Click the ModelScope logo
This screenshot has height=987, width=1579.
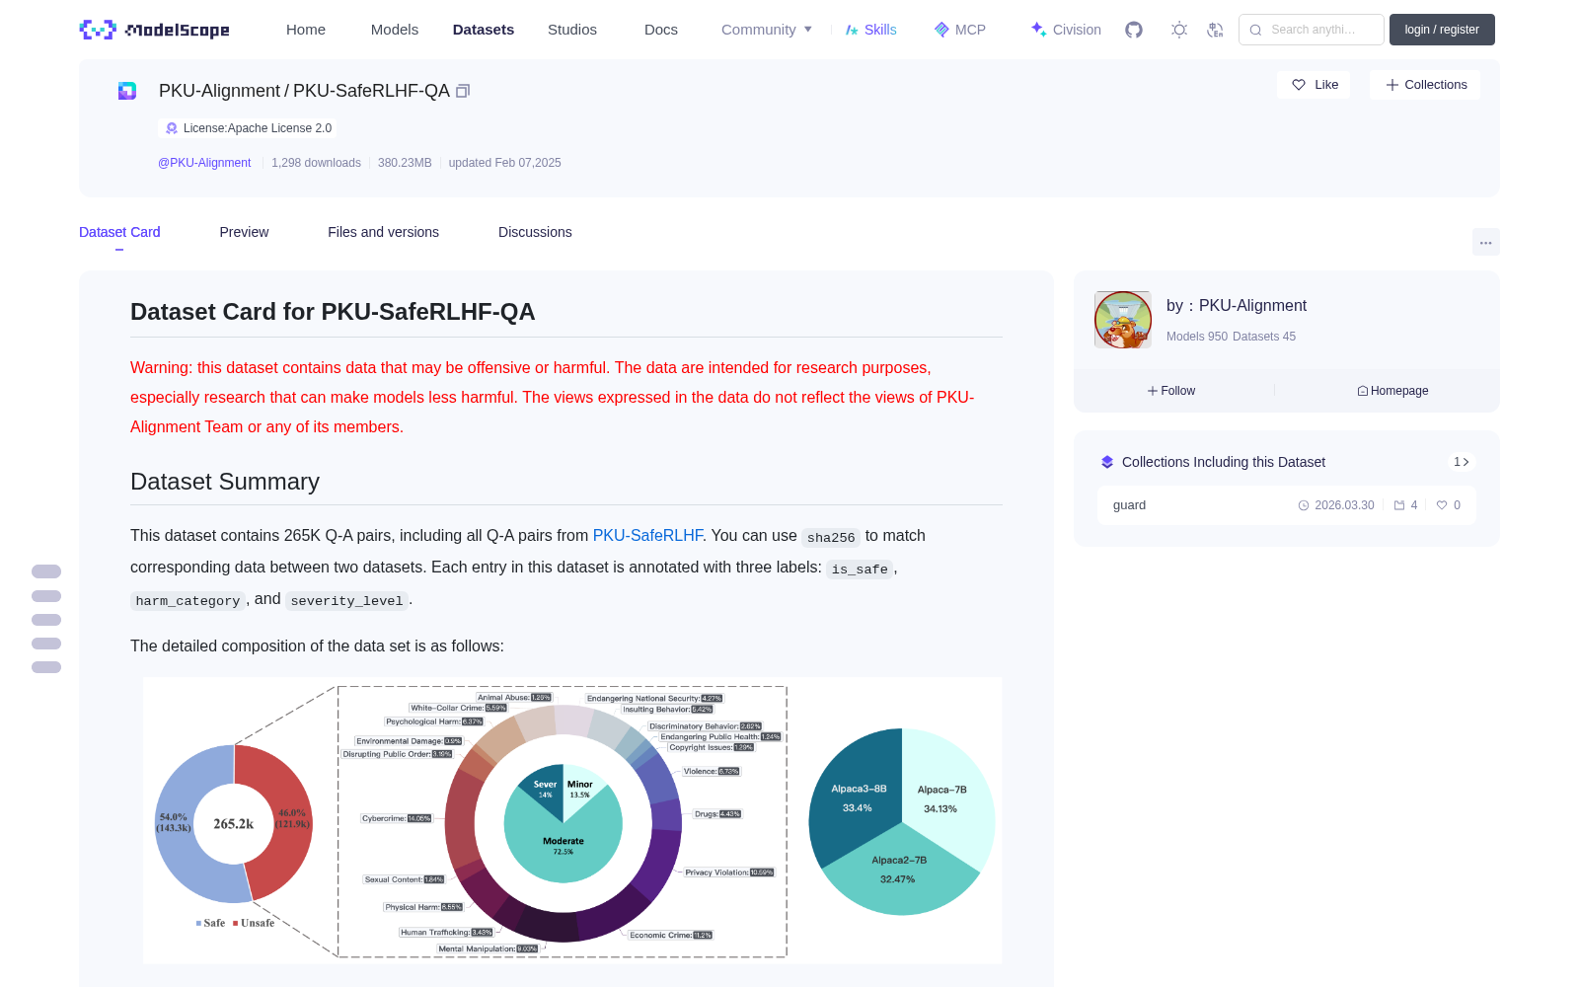click(155, 30)
